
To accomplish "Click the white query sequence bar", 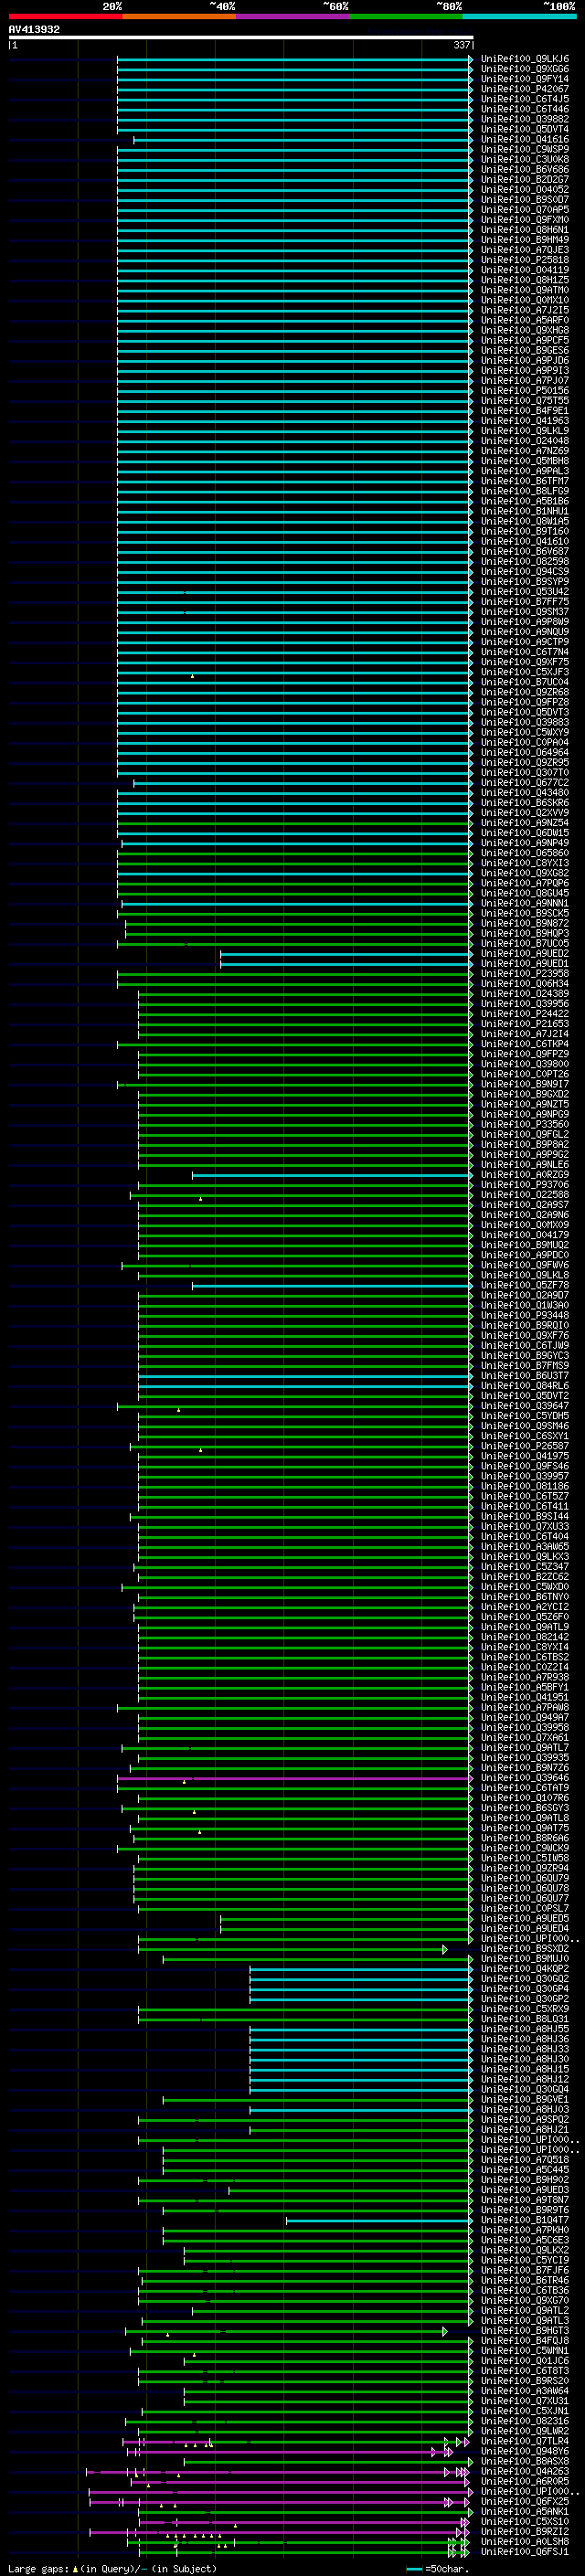I will (x=241, y=37).
